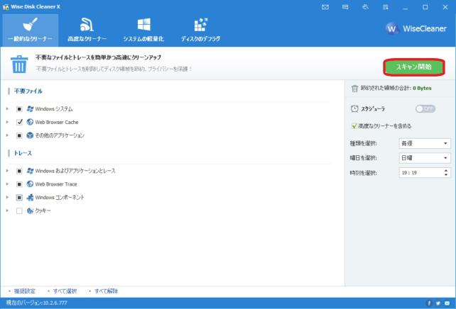This screenshot has width=456, height=309.
Task: Click the すべて選択 link
Action: 65,291
